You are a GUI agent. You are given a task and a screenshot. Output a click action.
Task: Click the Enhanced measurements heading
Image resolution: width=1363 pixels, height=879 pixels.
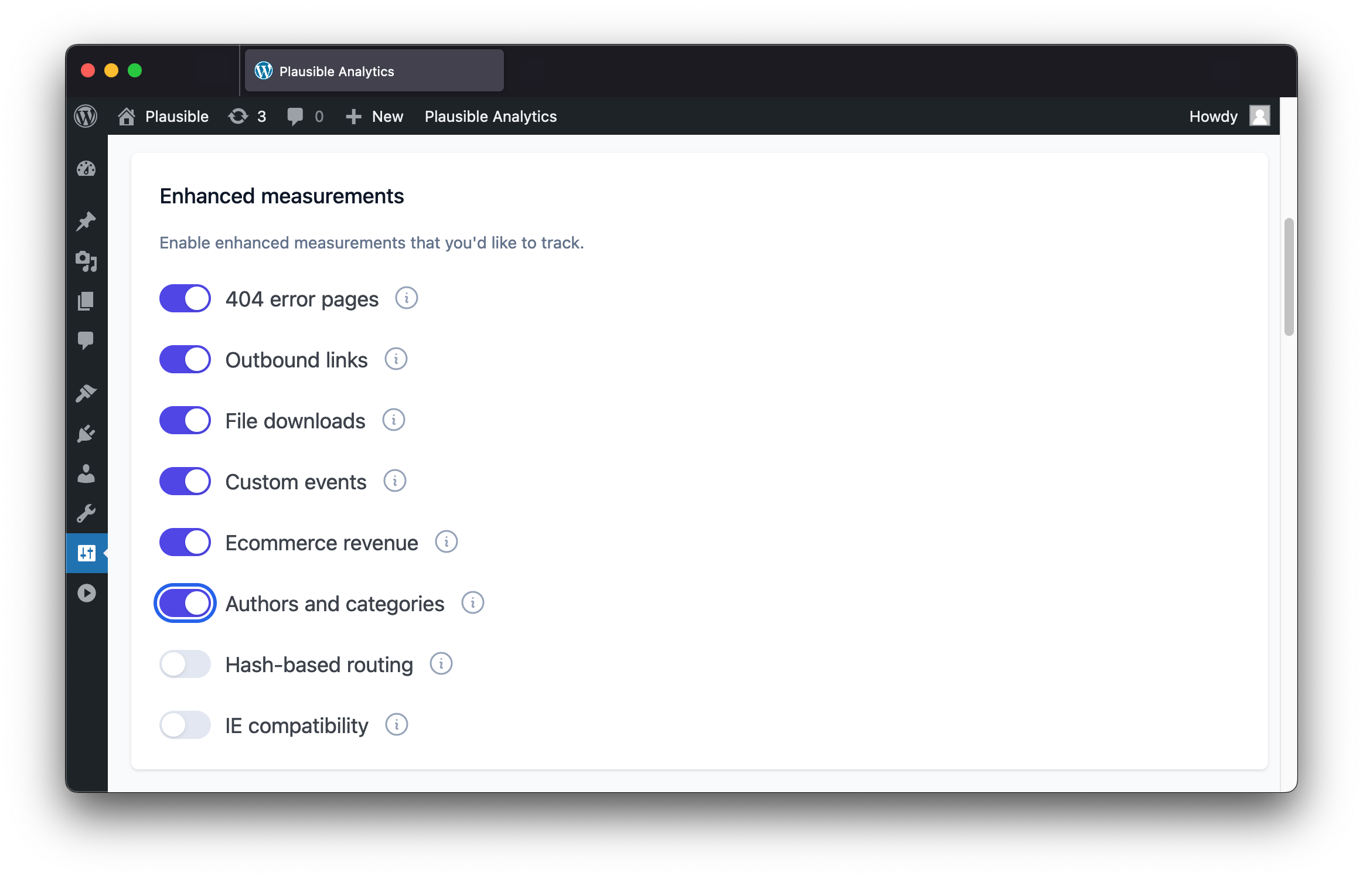(x=282, y=196)
